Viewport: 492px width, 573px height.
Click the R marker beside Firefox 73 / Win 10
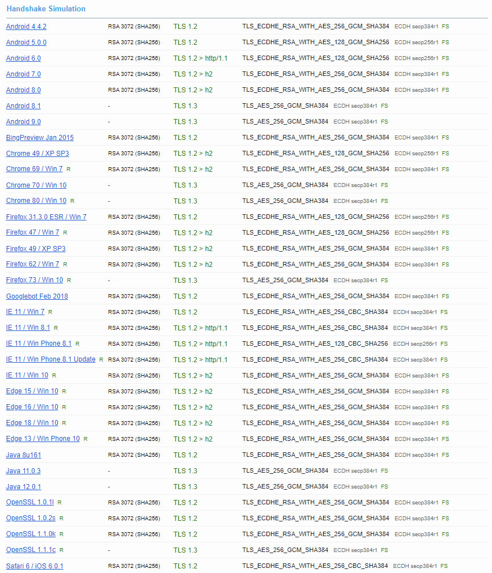69,281
